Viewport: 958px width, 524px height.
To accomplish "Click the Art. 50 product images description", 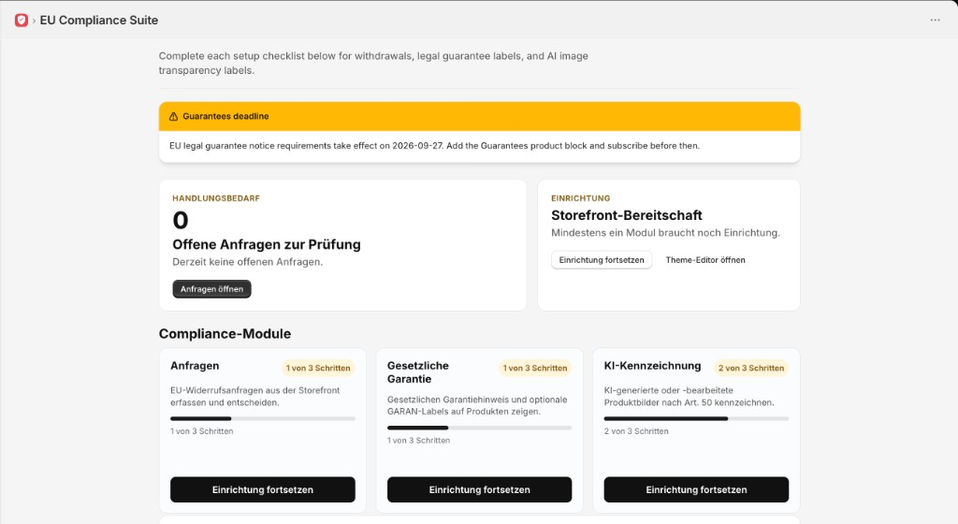I will pyautogui.click(x=689, y=397).
